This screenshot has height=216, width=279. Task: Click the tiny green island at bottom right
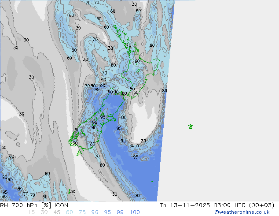[x=152, y=181]
